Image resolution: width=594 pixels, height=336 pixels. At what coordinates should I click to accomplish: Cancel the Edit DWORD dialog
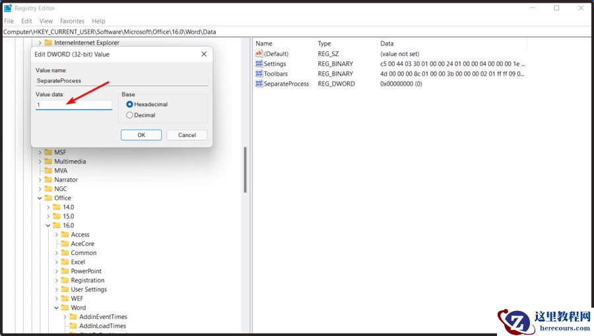tap(187, 135)
